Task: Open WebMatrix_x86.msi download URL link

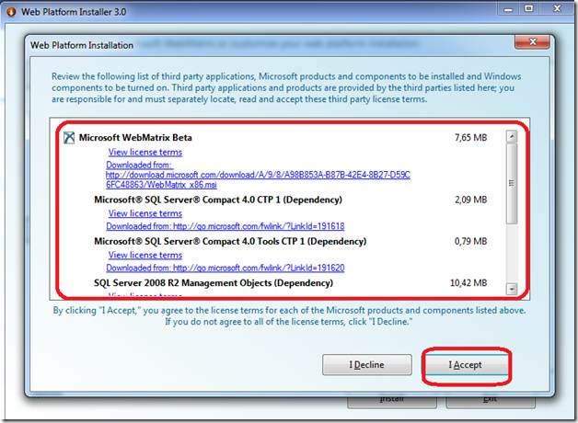Action: click(258, 179)
